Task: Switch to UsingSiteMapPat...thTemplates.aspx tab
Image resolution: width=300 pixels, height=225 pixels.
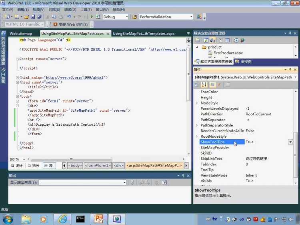Action: coord(144,34)
